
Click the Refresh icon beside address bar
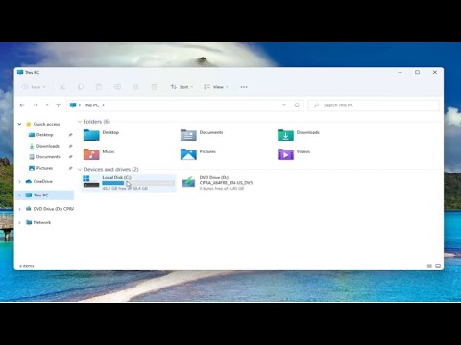coord(297,105)
